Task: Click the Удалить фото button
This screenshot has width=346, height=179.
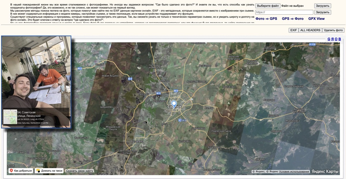Action: 333,30
